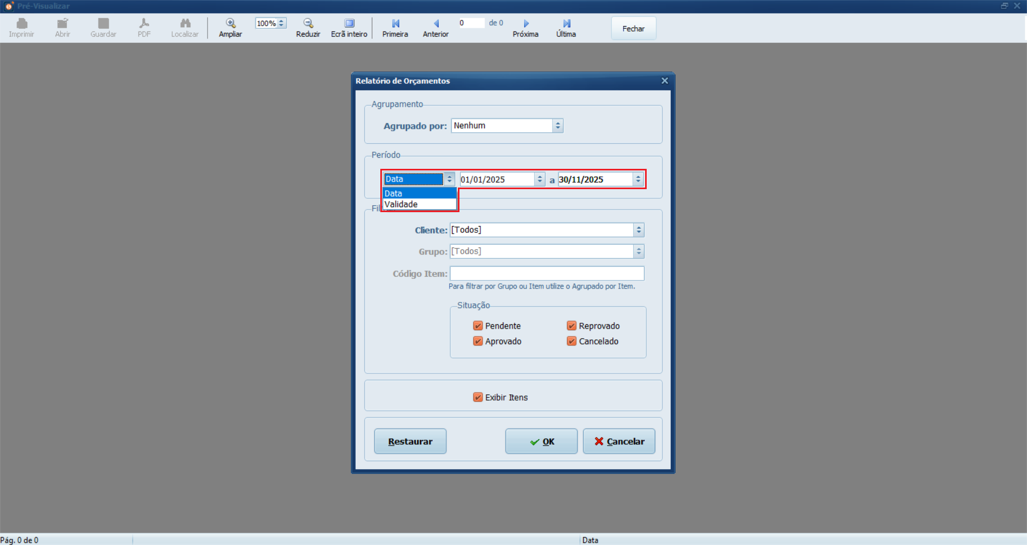Click the Próxima page arrow
Image resolution: width=1027 pixels, height=545 pixels.
tap(526, 24)
